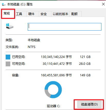
Task: Close the 本地磁盘 (C:) properties dialog
Action: click(103, 4)
